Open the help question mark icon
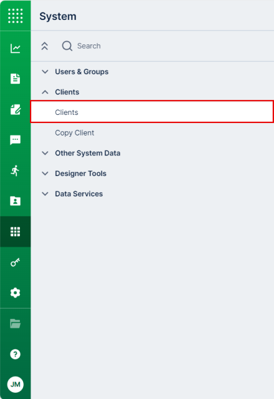 click(x=15, y=354)
